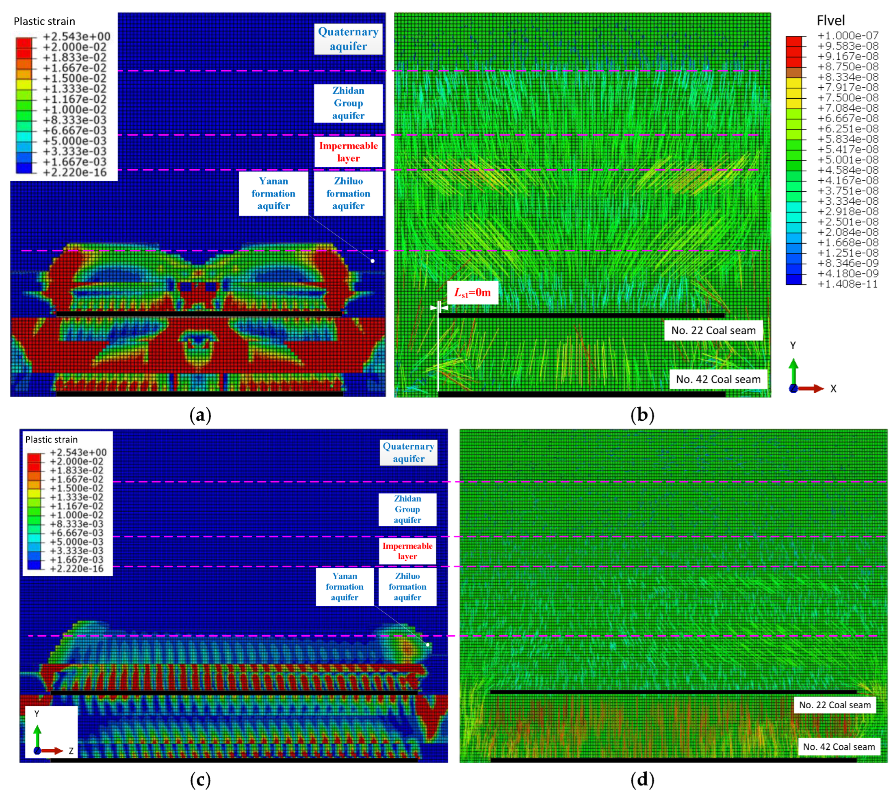Click the red Impermeable layer label in panel a

click(348, 151)
